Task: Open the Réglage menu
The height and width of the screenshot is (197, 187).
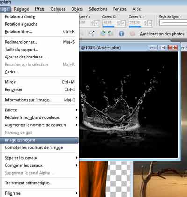Action: 22,9
